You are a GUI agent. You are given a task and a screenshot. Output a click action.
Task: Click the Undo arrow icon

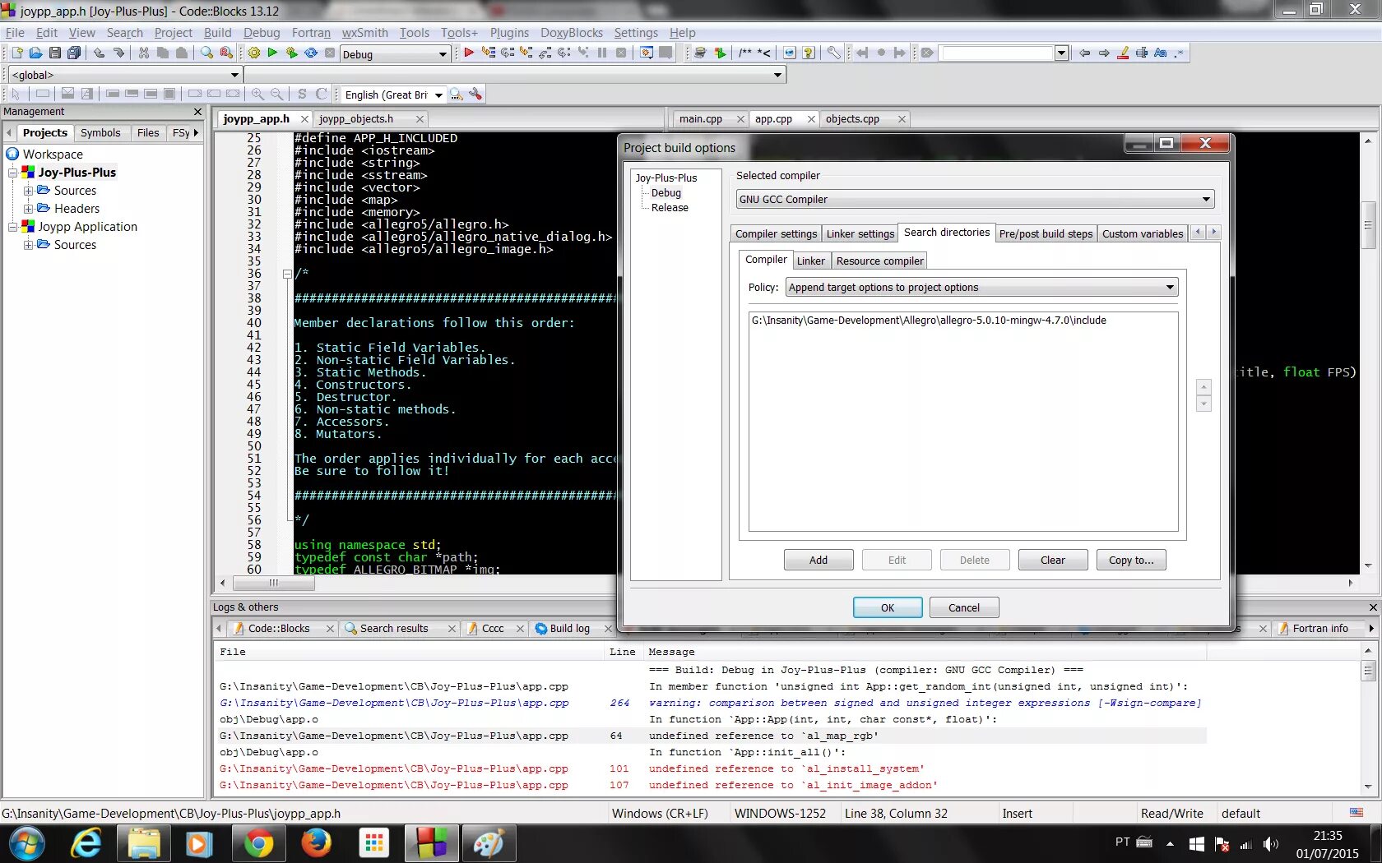100,53
